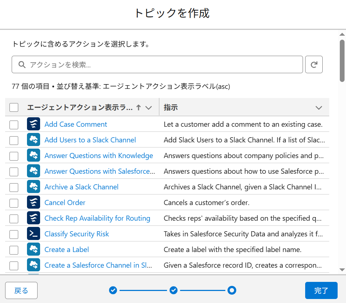The height and width of the screenshot is (303, 346).
Task: Select the current third progress step
Action: [x=232, y=290]
